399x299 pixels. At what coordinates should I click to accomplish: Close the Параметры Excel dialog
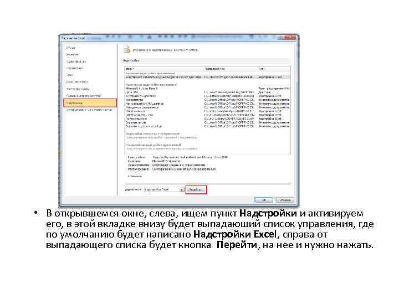point(290,38)
